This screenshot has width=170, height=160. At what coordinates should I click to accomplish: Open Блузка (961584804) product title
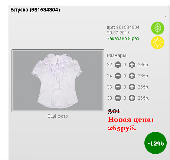[35, 10]
